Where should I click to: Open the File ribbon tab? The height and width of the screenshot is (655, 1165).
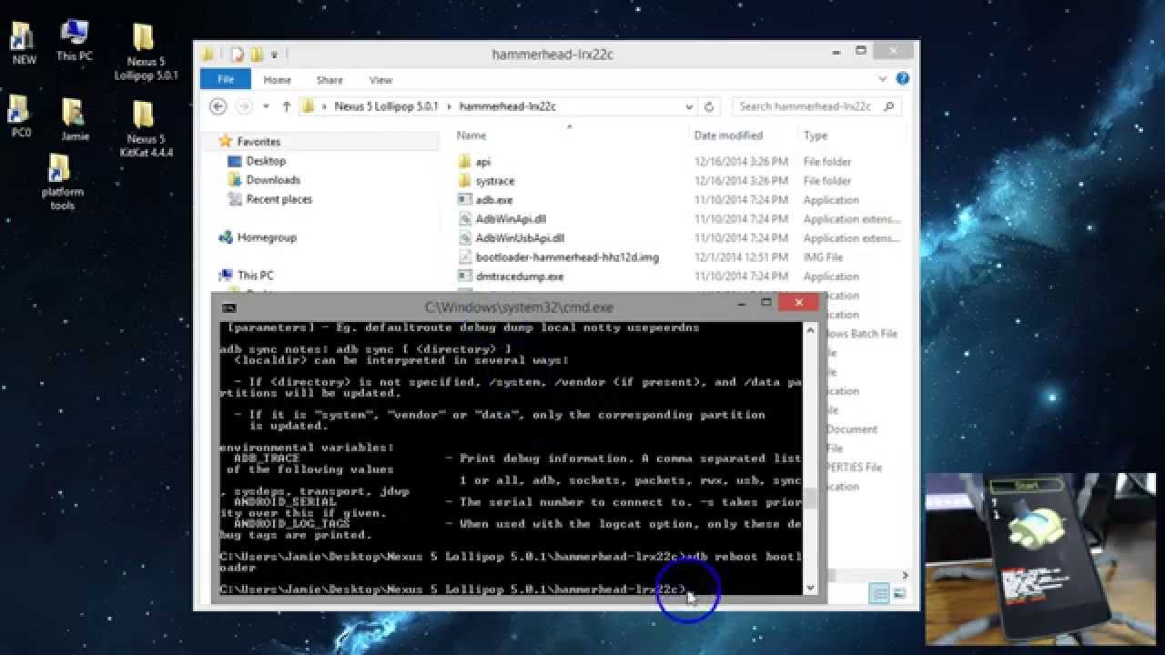pos(226,80)
